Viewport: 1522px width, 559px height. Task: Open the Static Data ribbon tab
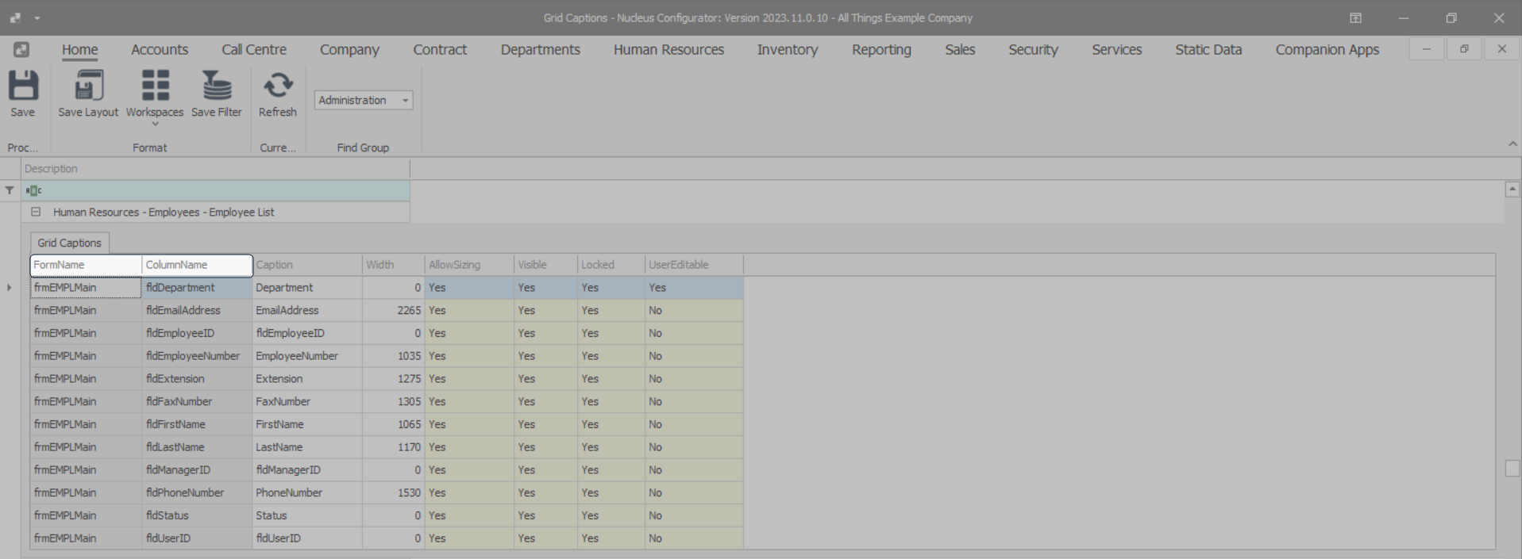(x=1208, y=49)
